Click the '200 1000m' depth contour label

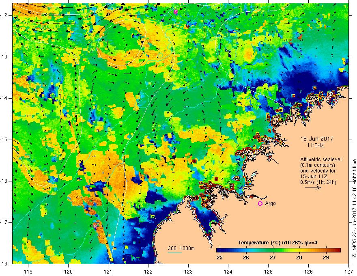tap(181, 248)
